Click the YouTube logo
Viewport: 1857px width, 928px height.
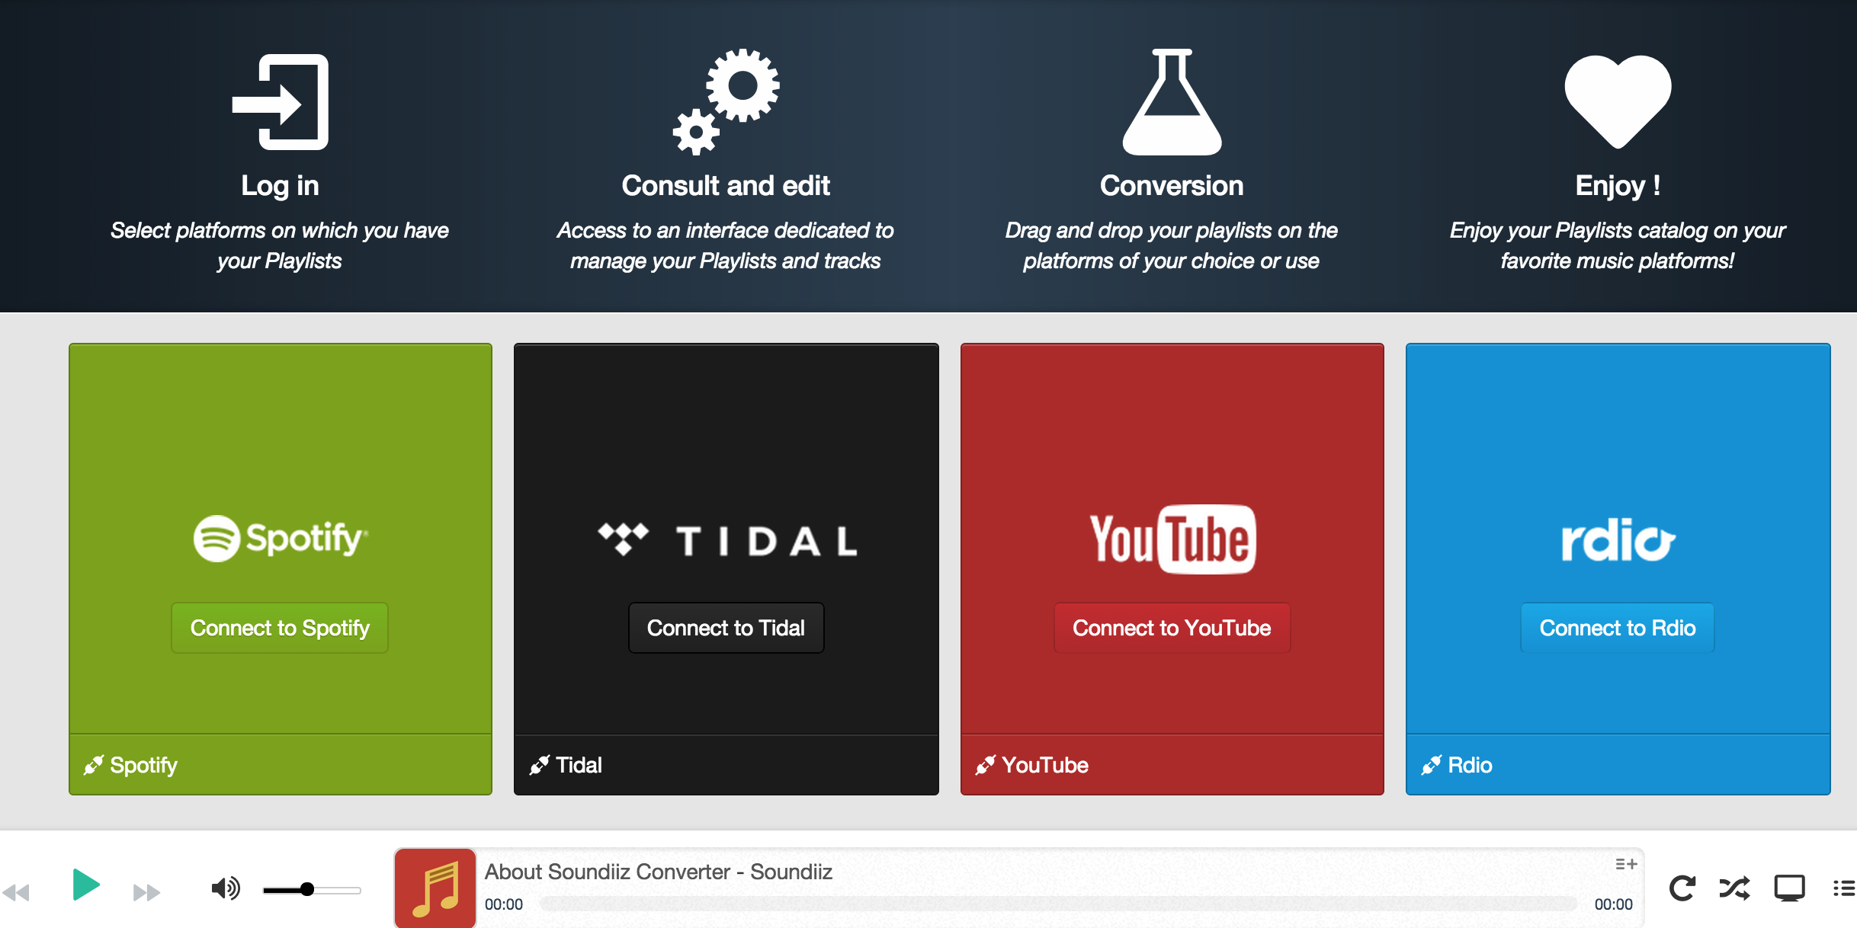click(1172, 539)
